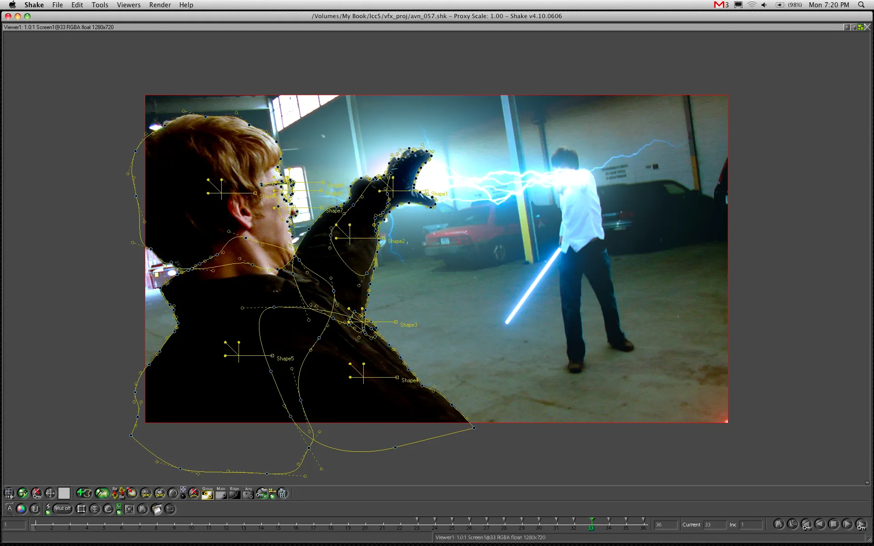The image size is (874, 546).
Task: Jump to next keyframe
Action: pyautogui.click(x=861, y=525)
